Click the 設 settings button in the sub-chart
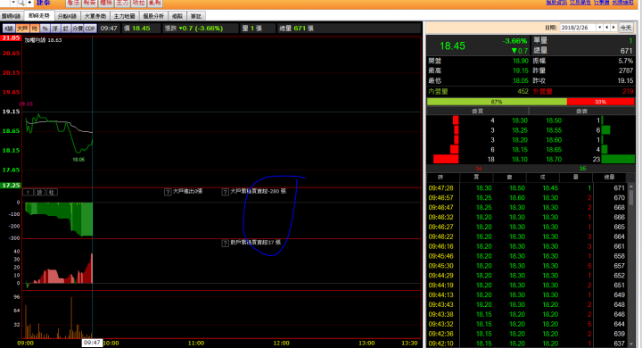The width and height of the screenshot is (642, 348). coord(40,192)
